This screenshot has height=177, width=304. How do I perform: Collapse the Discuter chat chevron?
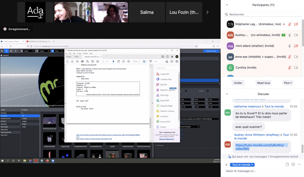pyautogui.click(x=227, y=94)
